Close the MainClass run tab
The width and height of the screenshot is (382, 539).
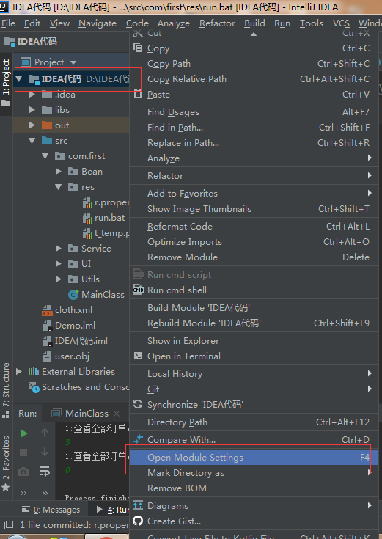tap(117, 413)
